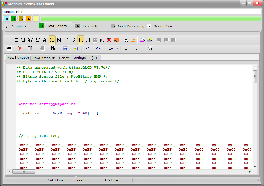Select right-to-left scan direction arrows icon
Viewport: 264px width, 186px height.
click(38, 40)
